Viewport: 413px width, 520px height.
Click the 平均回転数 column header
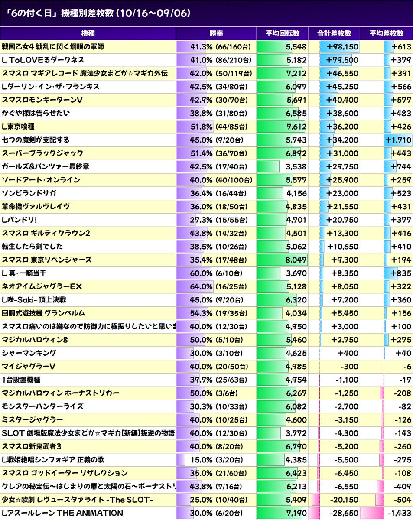click(x=282, y=33)
